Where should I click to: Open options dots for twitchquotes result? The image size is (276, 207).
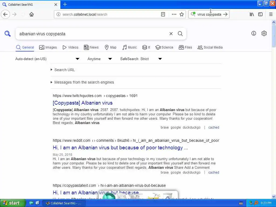[205, 127]
